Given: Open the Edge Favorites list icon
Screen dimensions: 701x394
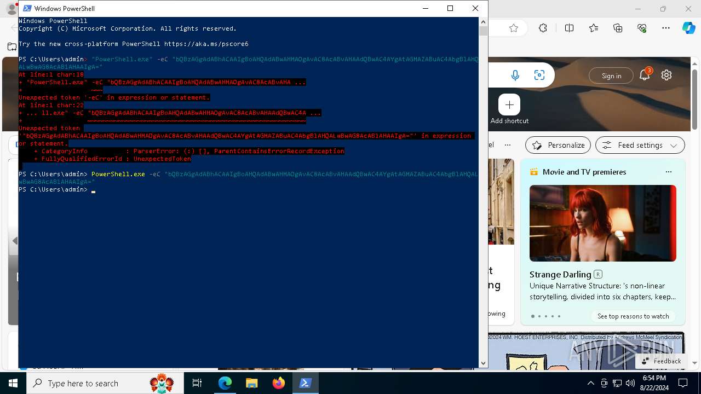Looking at the screenshot, I should pyautogui.click(x=594, y=28).
